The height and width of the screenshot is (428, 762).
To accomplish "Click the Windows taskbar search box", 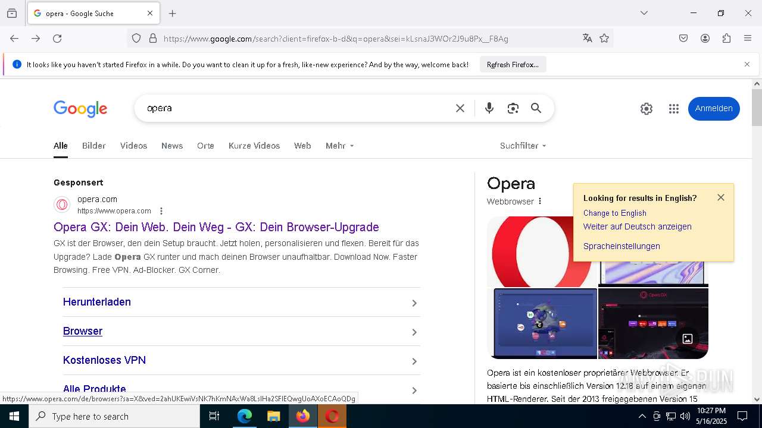I will (114, 416).
